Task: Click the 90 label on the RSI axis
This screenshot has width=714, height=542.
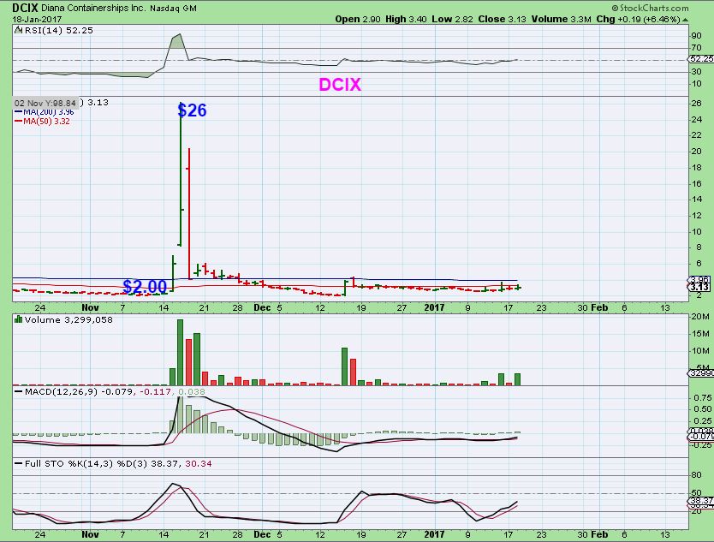Action: (696, 35)
